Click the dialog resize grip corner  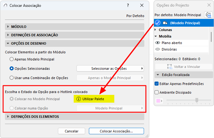pyautogui.click(x=147, y=136)
